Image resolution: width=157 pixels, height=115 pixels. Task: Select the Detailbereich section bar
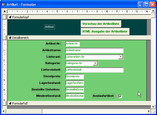pyautogui.click(x=79, y=38)
